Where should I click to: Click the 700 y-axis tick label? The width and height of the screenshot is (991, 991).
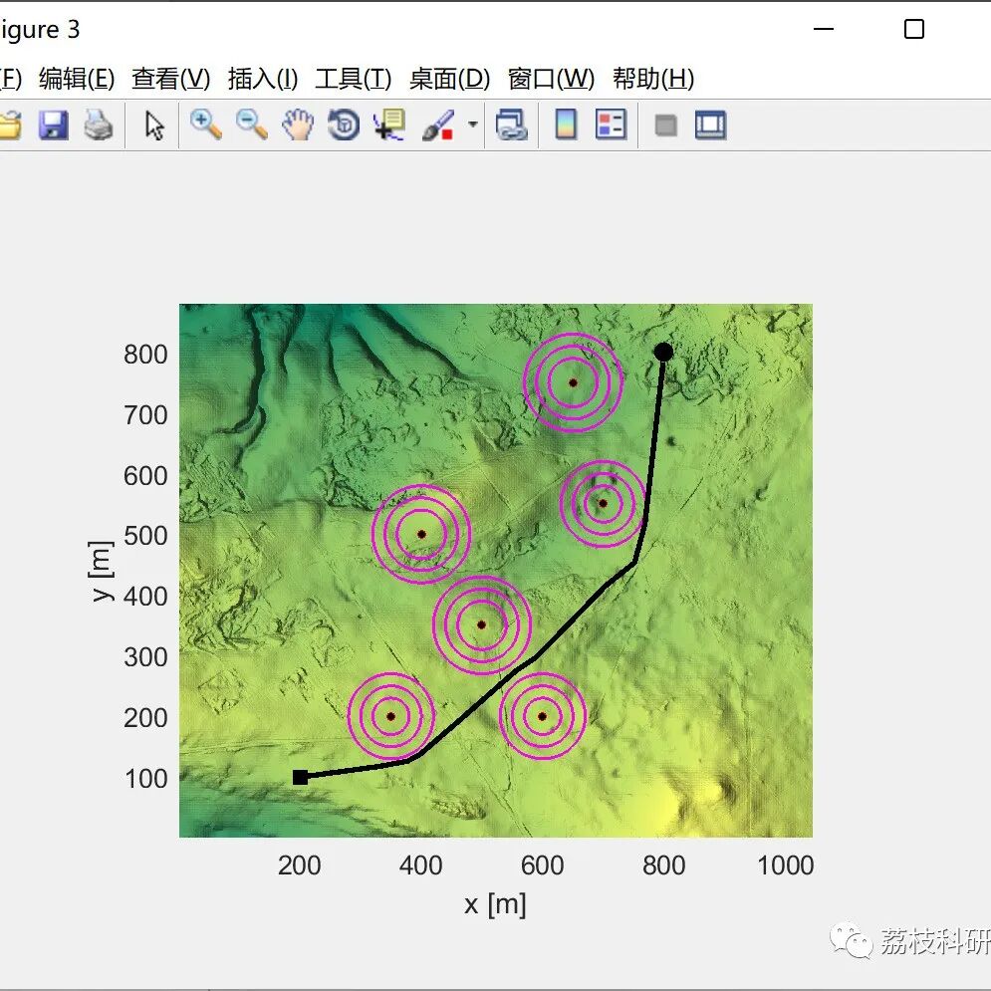(145, 415)
